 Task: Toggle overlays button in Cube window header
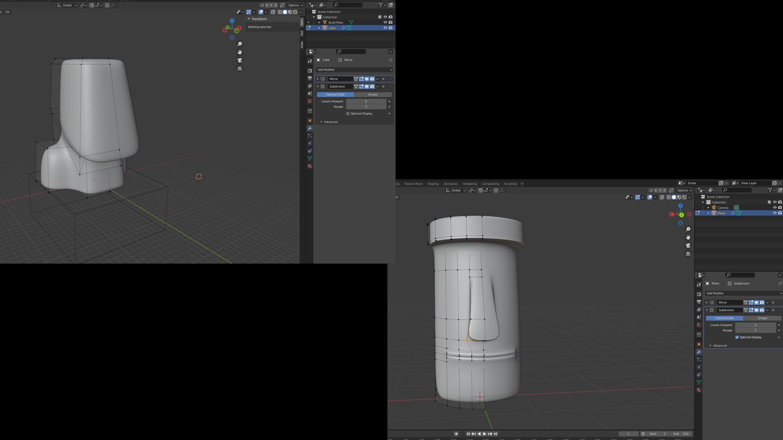261,12
